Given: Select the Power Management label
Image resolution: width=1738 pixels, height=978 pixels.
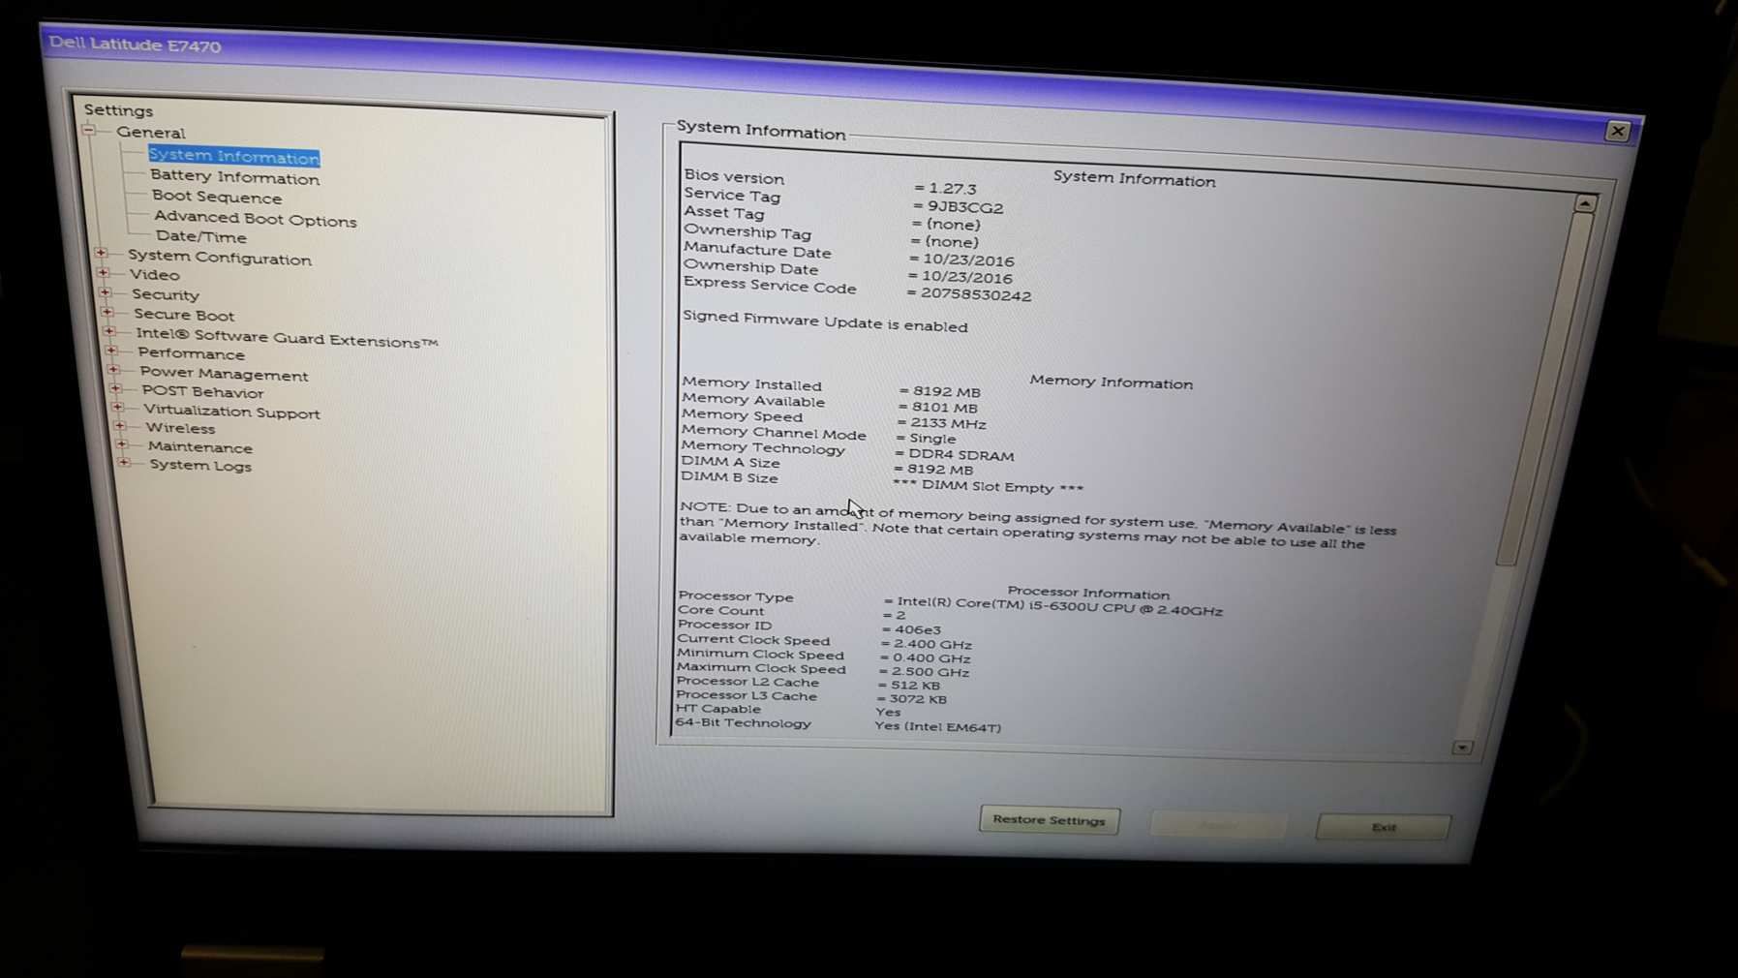Looking at the screenshot, I should point(224,374).
